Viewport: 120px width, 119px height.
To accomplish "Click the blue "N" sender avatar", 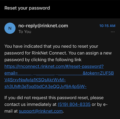I will [10, 28].
